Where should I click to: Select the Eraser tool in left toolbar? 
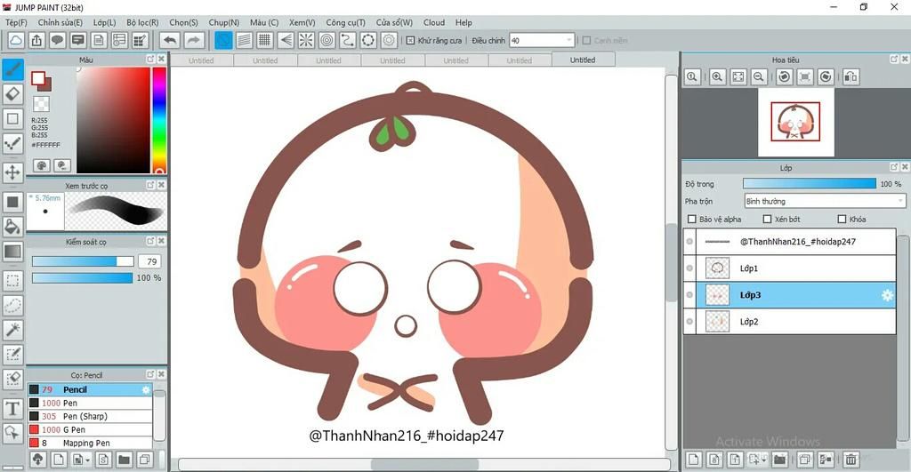pyautogui.click(x=12, y=93)
